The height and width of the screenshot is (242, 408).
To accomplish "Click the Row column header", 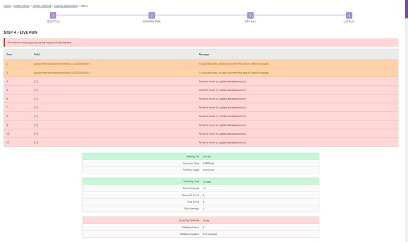I will coord(9,54).
